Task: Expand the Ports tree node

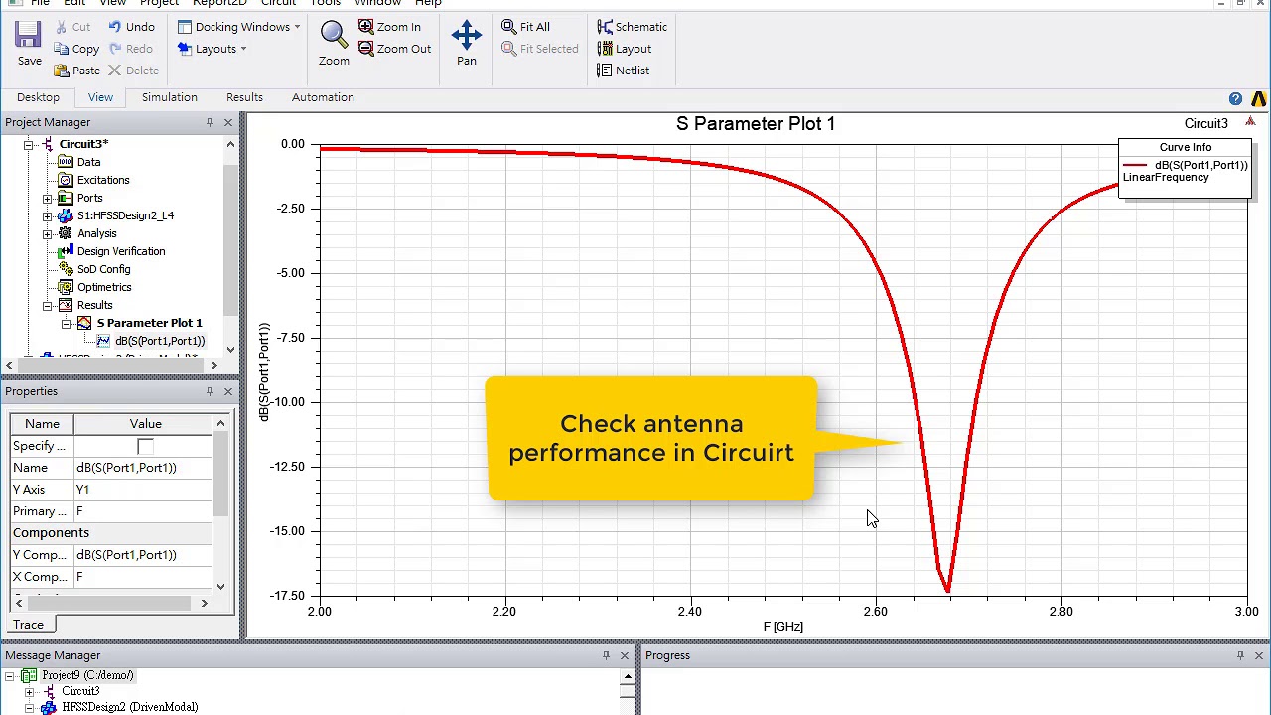Action: [48, 198]
